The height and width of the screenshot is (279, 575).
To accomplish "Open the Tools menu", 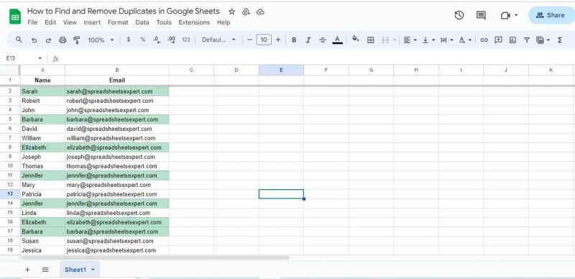I will point(164,22).
